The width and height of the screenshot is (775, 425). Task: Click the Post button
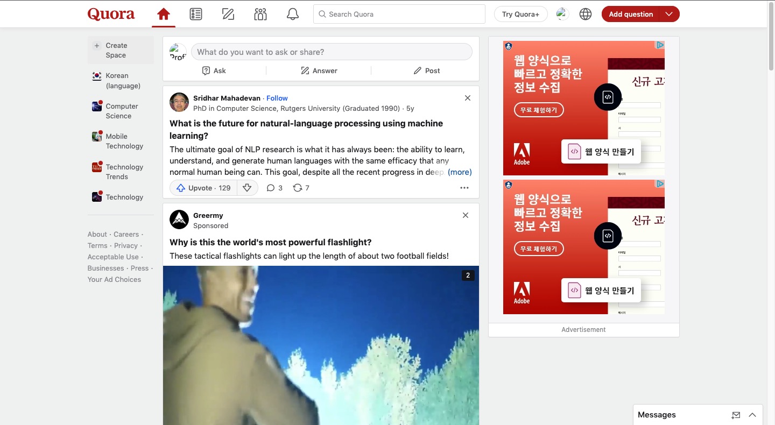[x=427, y=70]
